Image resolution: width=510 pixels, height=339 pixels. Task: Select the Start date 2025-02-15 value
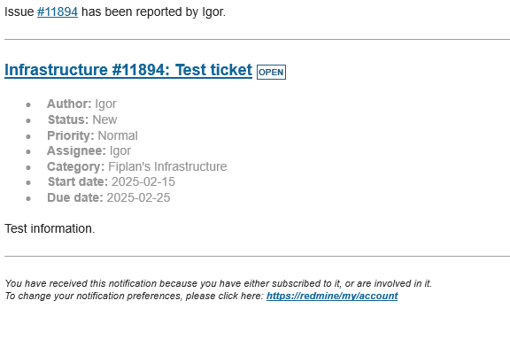point(143,181)
